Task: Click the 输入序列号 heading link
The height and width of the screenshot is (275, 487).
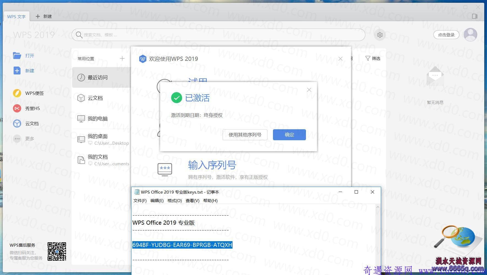Action: pyautogui.click(x=212, y=165)
